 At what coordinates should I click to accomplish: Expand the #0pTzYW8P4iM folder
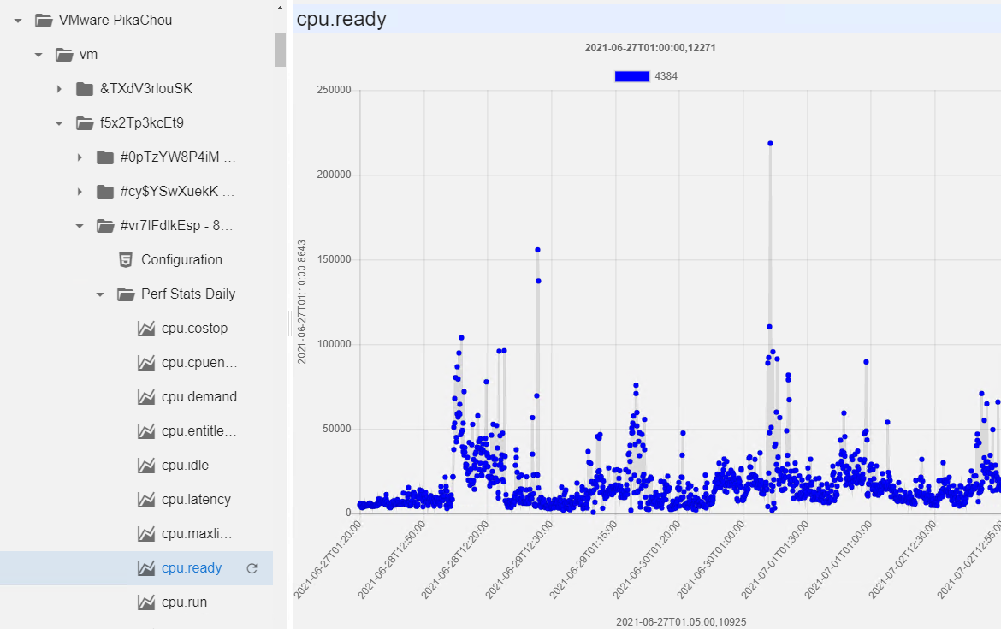tap(80, 157)
